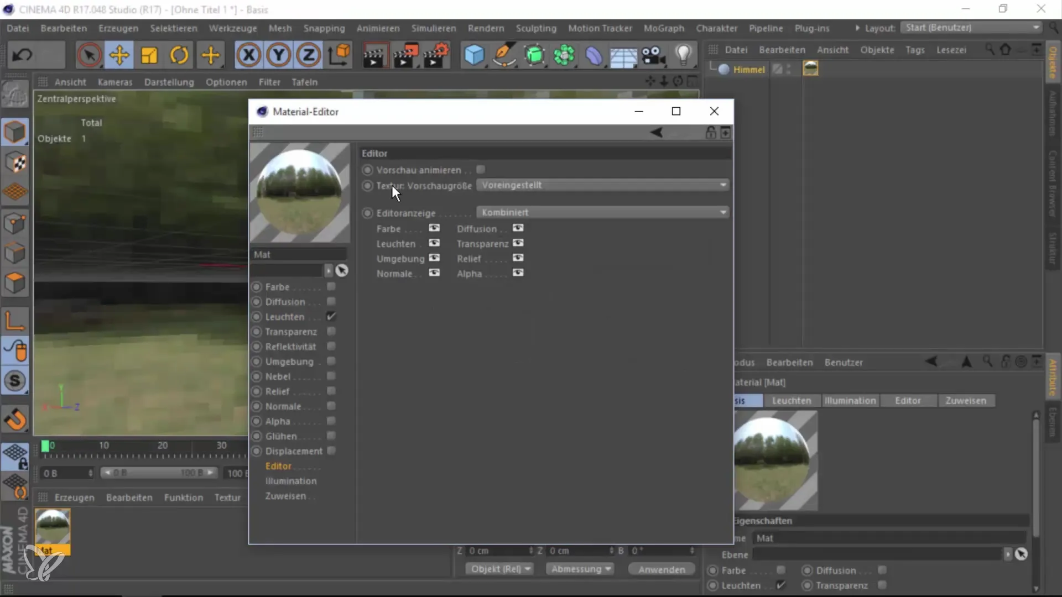This screenshot has width=1062, height=597.
Task: Click the green timeline frame marker
Action: (45, 446)
